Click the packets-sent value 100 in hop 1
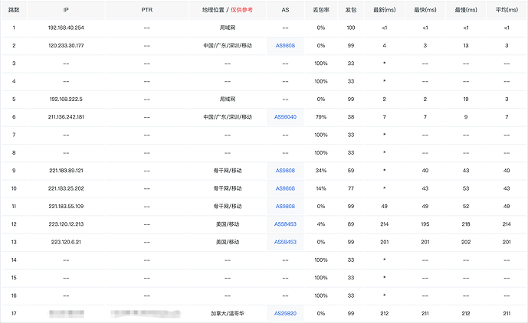 click(351, 28)
